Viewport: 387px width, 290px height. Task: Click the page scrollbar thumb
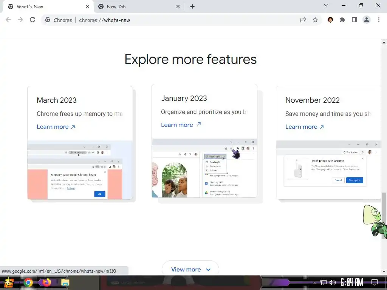(x=384, y=216)
